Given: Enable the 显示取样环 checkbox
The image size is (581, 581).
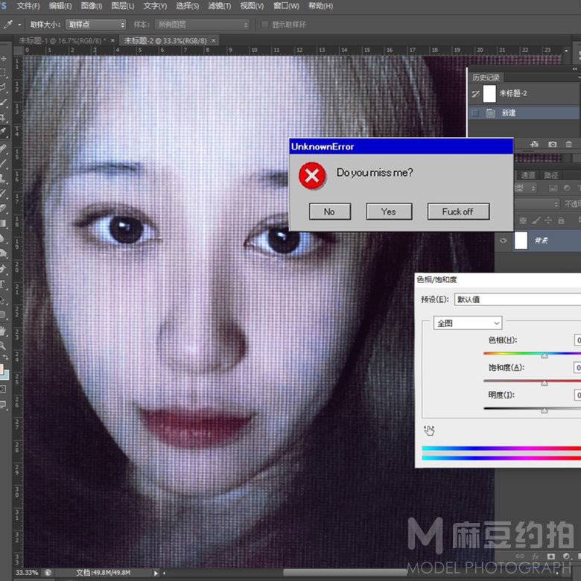Looking at the screenshot, I should coord(264,25).
